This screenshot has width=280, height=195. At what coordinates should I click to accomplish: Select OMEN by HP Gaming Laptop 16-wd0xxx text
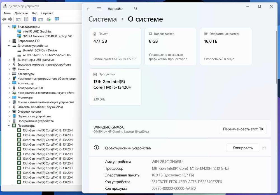(x=121, y=132)
